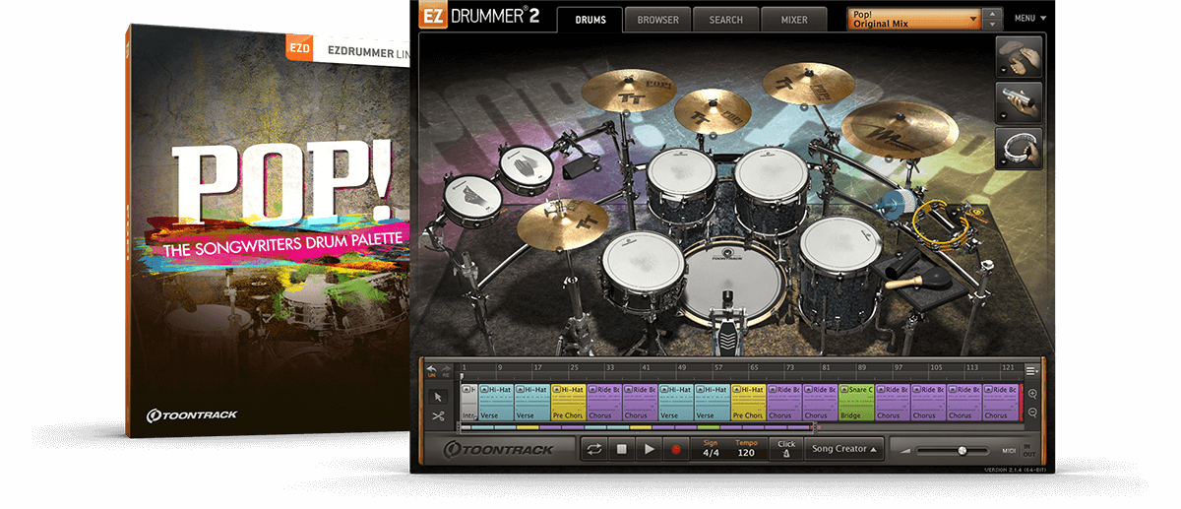Image resolution: width=1181 pixels, height=509 pixels.
Task: Select the scissors split tool
Action: (439, 415)
